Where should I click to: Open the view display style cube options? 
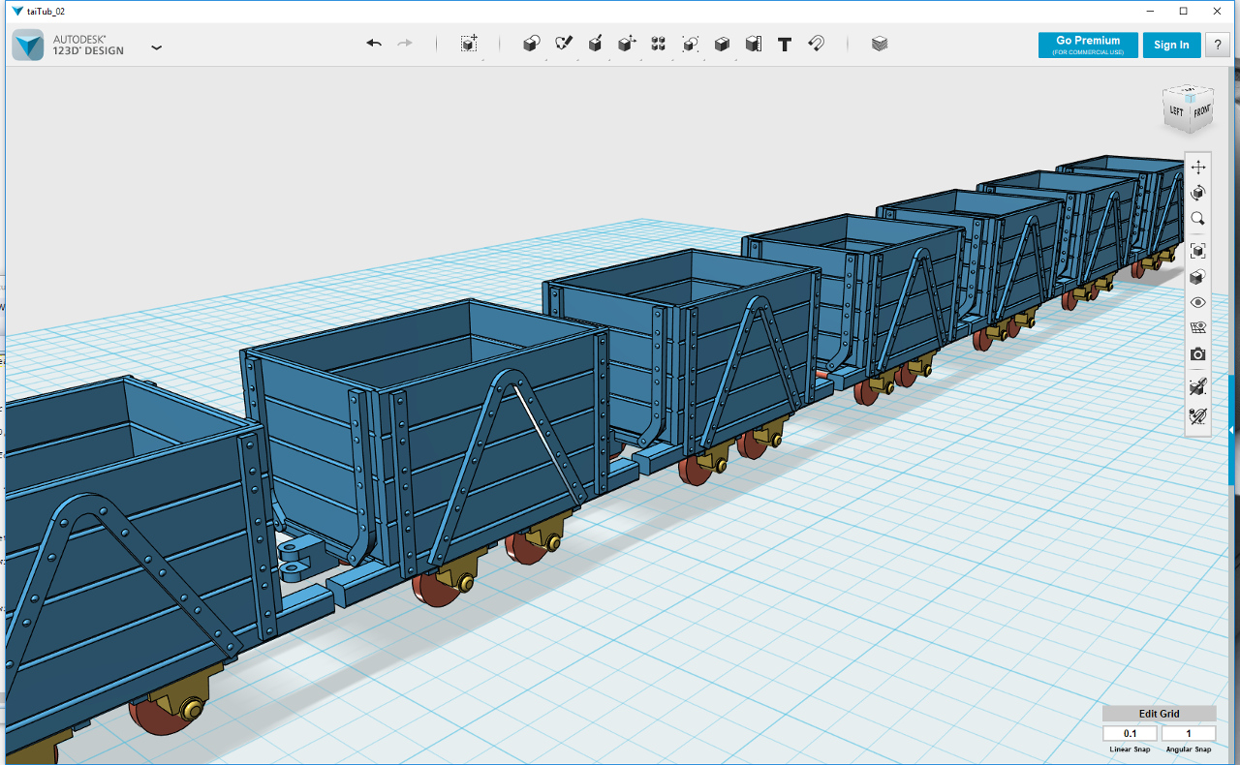point(1198,277)
